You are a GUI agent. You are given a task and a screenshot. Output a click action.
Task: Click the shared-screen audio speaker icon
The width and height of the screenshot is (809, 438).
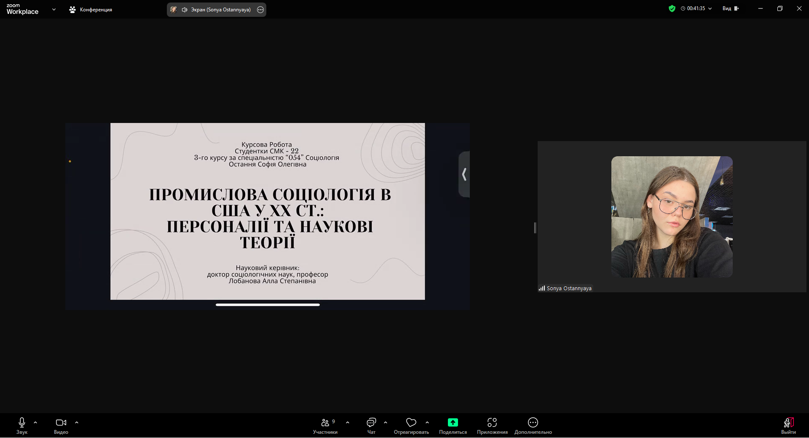click(x=185, y=10)
